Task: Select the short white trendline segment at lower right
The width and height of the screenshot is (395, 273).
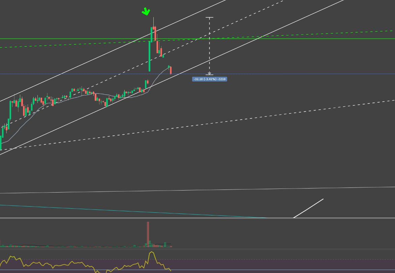Action: [x=308, y=208]
